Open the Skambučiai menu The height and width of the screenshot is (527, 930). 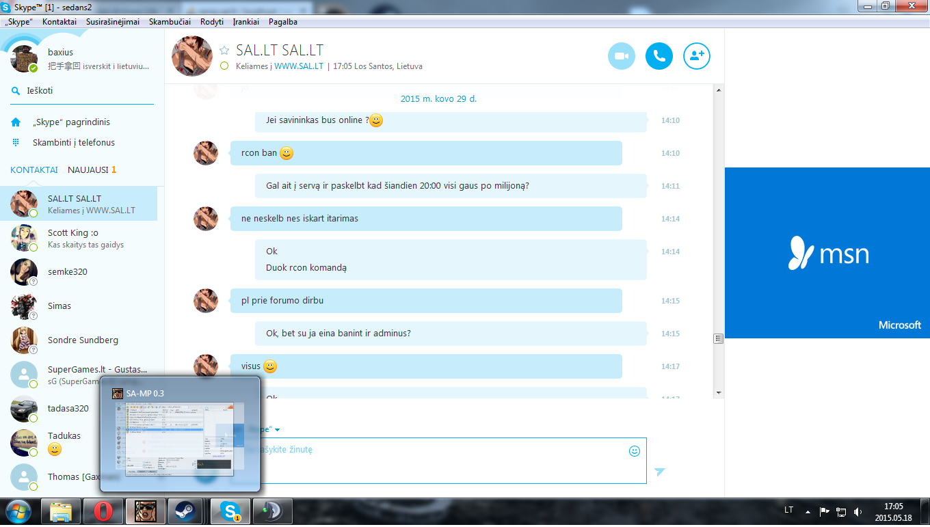click(x=170, y=22)
